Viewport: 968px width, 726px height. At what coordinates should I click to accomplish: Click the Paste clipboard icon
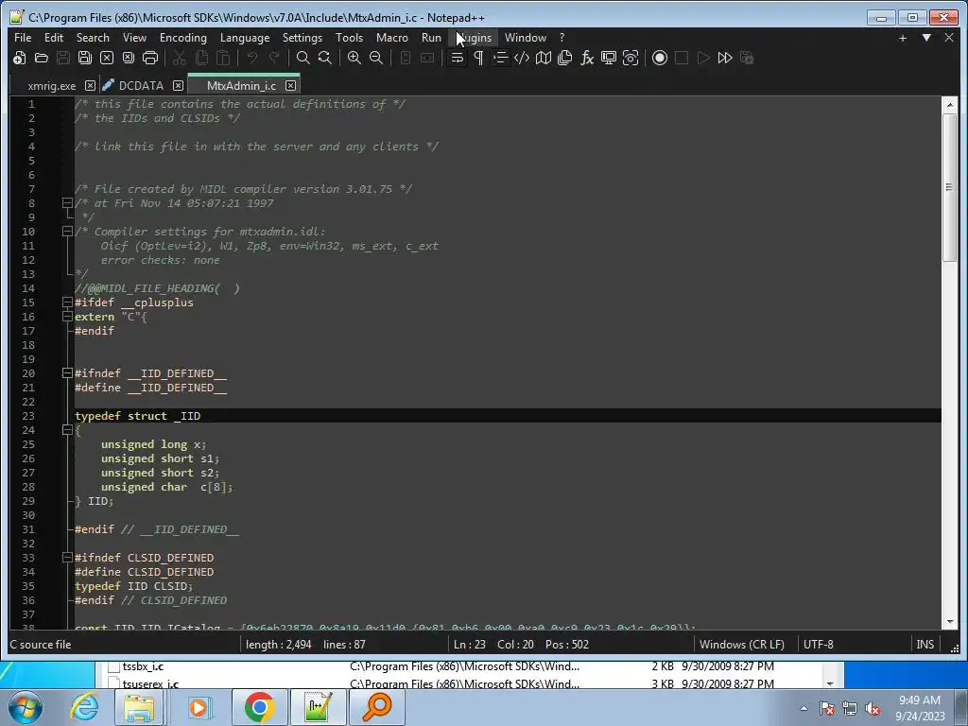(x=223, y=58)
